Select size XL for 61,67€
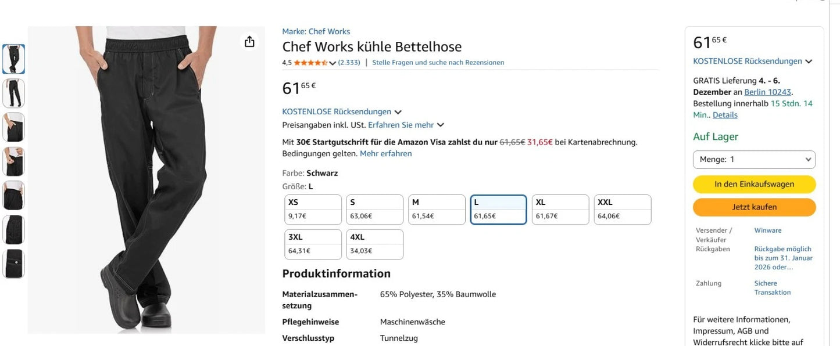Screen dimensions: 840x346 (x=560, y=210)
